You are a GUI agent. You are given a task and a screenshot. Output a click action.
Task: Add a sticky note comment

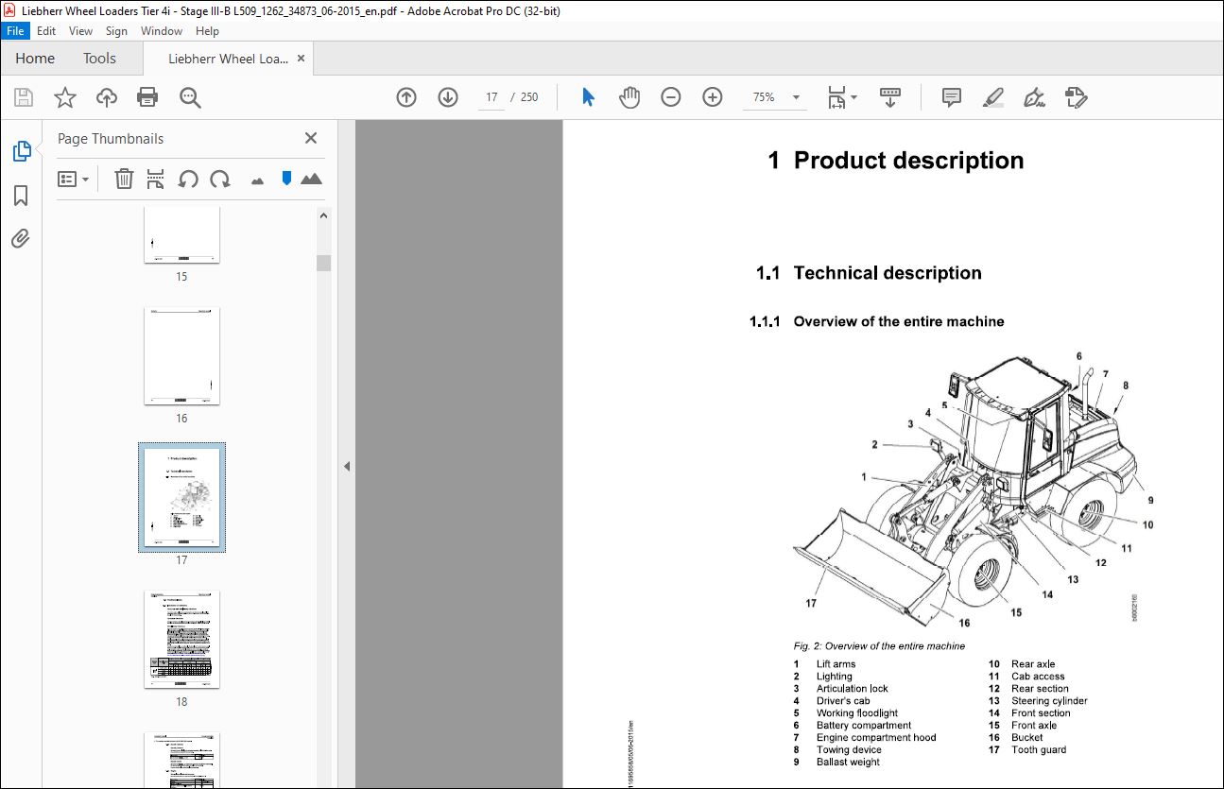pos(952,97)
